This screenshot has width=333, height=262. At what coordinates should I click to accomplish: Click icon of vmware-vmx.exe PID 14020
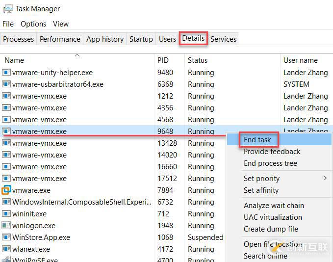6,155
